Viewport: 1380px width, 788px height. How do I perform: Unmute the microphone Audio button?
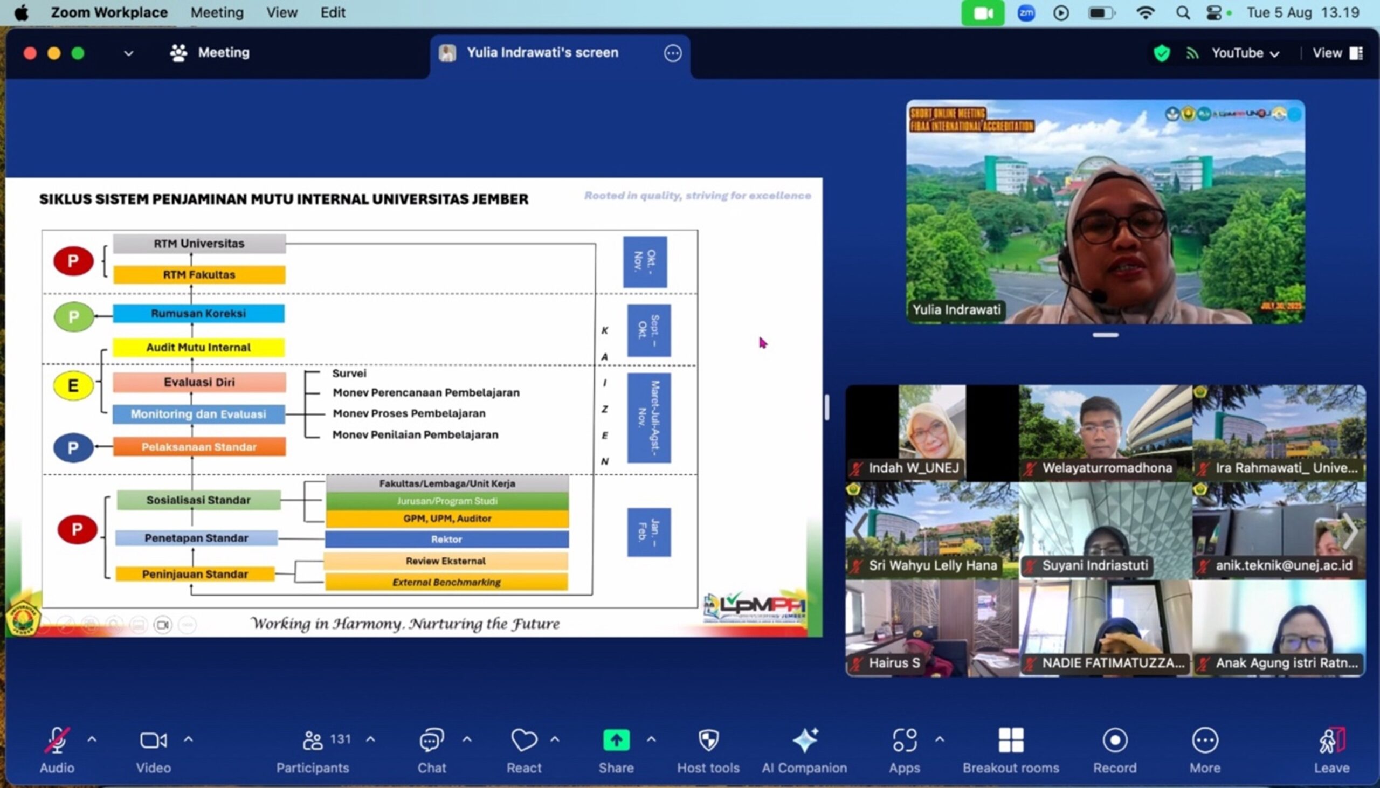pyautogui.click(x=57, y=741)
